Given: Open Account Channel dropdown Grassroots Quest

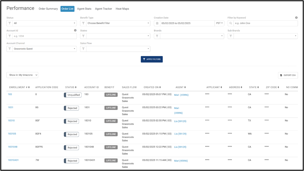Looking at the screenshot, I should (x=45, y=49).
